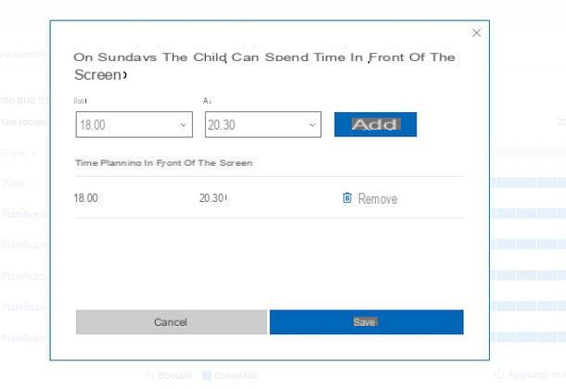Save the Sunday screen time schedule

367,322
